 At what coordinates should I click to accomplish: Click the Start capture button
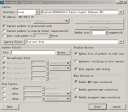(x=98, y=107)
